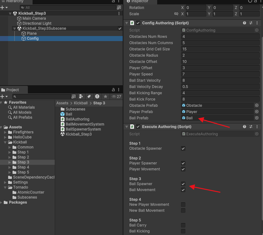Open Config Authoring preset settings icon
This screenshot has height=235, width=263.
point(251,23)
